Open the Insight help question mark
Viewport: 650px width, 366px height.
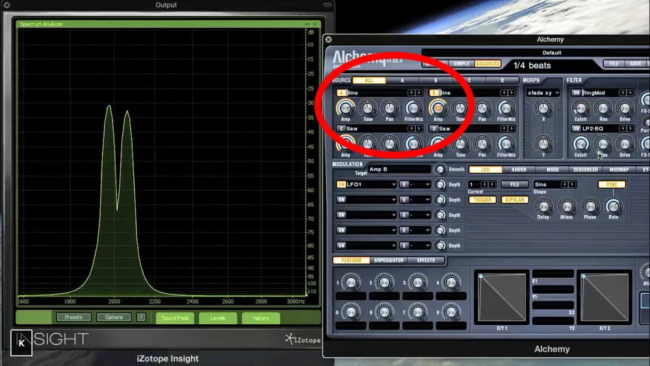point(141,317)
